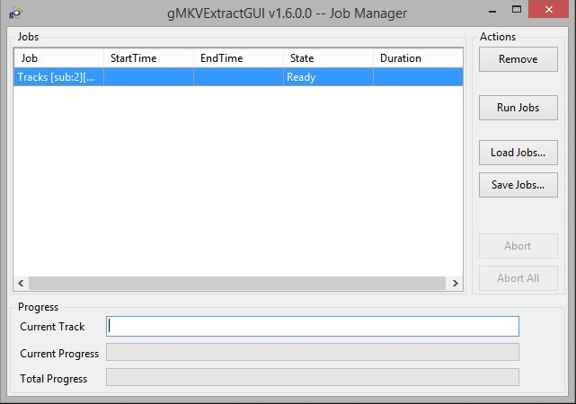576x404 pixels.
Task: Select the Tracks [sub:2] job row
Action: 238,77
